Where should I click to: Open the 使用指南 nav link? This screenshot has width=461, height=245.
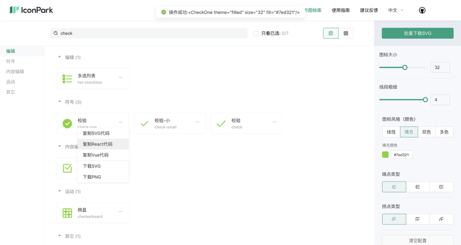click(x=341, y=10)
